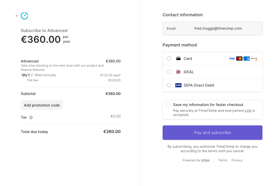This screenshot has height=186, width=279.
Task: Click the Mastercard logo
Action: [239, 59]
